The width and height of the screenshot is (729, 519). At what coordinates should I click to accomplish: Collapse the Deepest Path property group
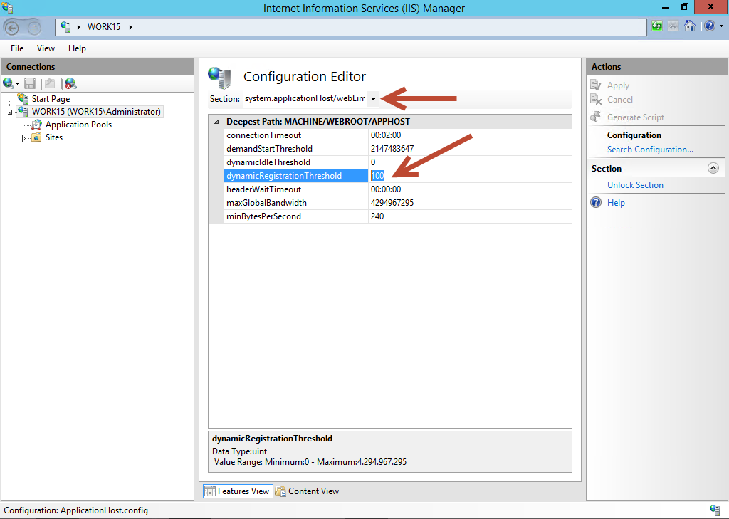(x=216, y=122)
